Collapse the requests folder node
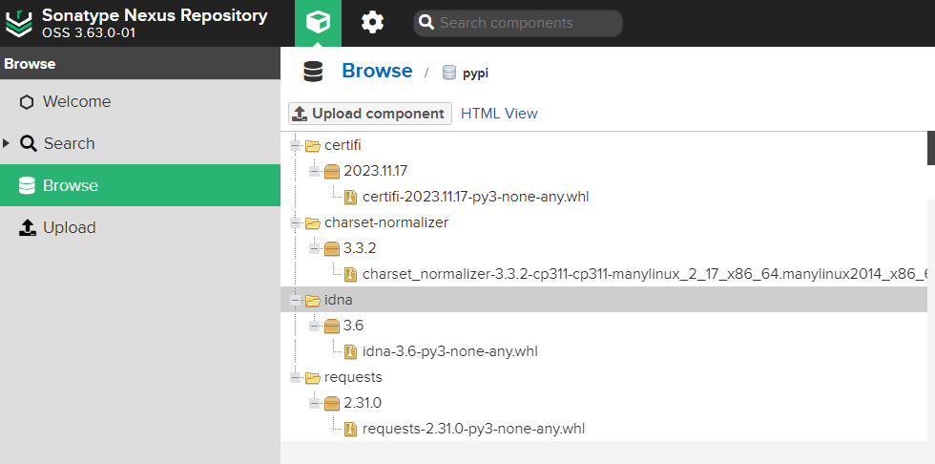935x464 pixels. [x=296, y=377]
